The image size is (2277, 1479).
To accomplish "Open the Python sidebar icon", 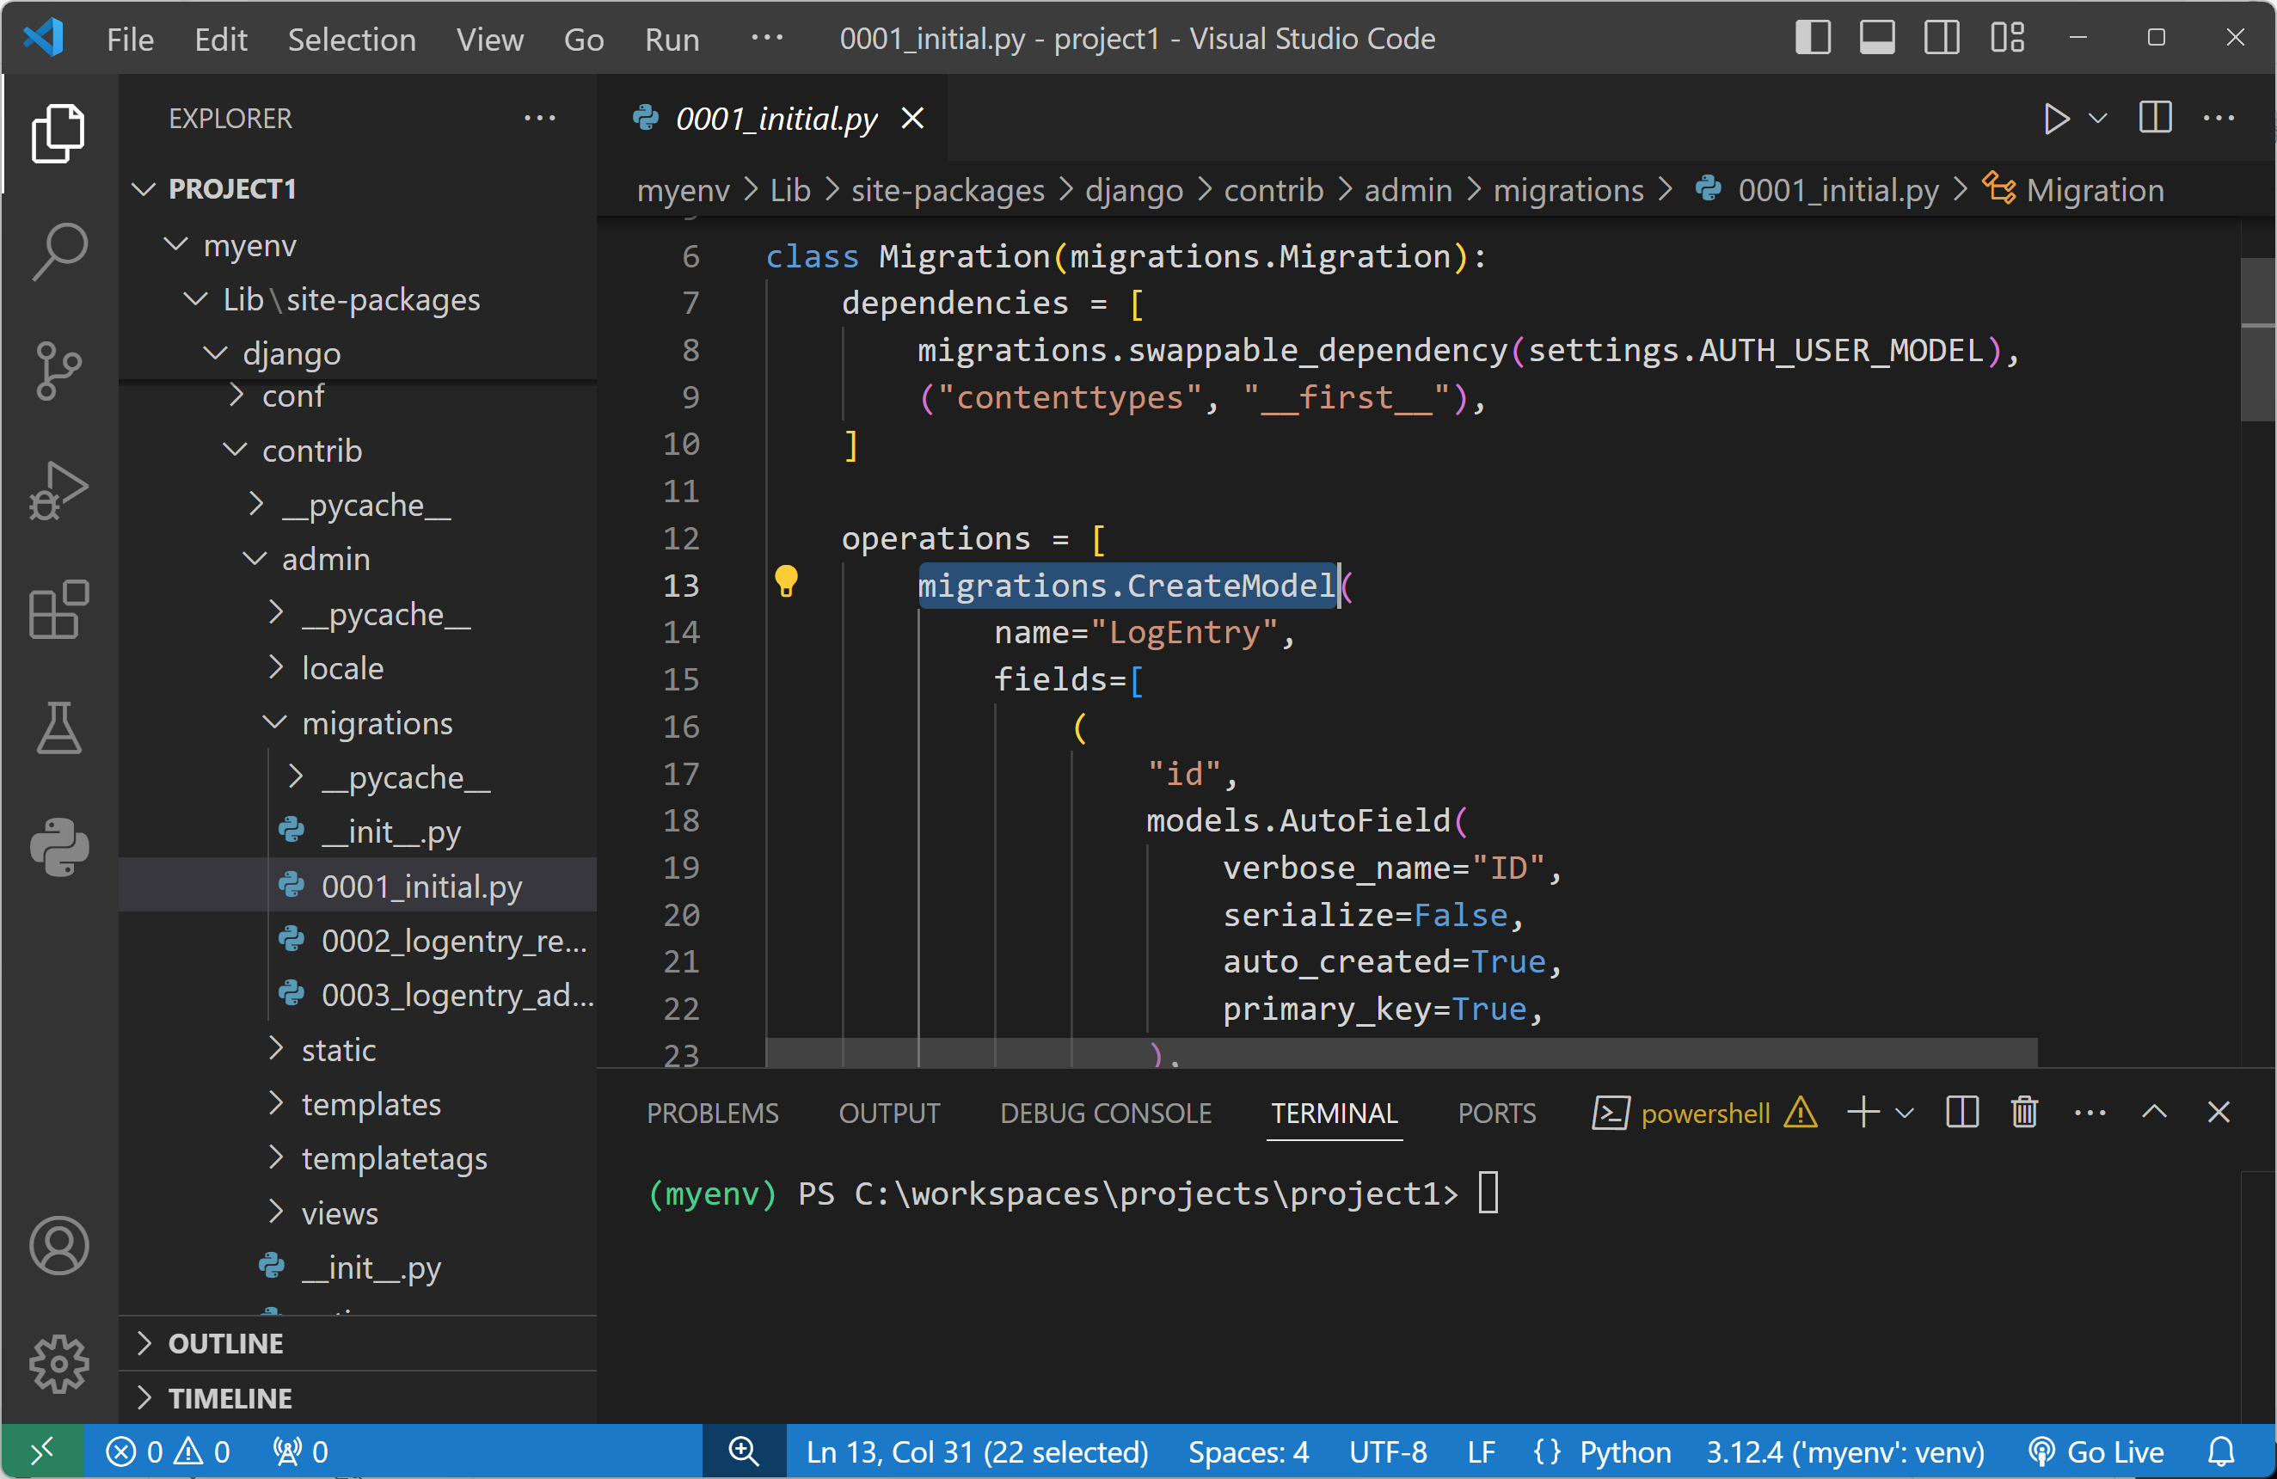I will [58, 847].
